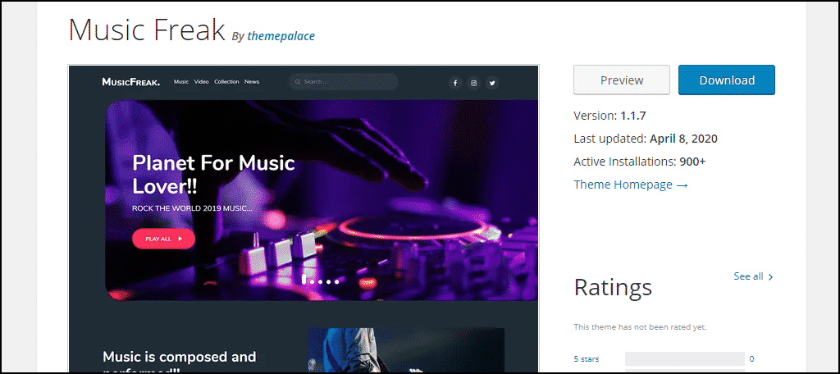Click the performer image thumbnail in preview
Image resolution: width=840 pixels, height=374 pixels.
point(406,350)
